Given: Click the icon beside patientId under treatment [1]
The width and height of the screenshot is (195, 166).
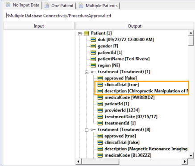Looking at the screenshot, I should coord(100,104).
